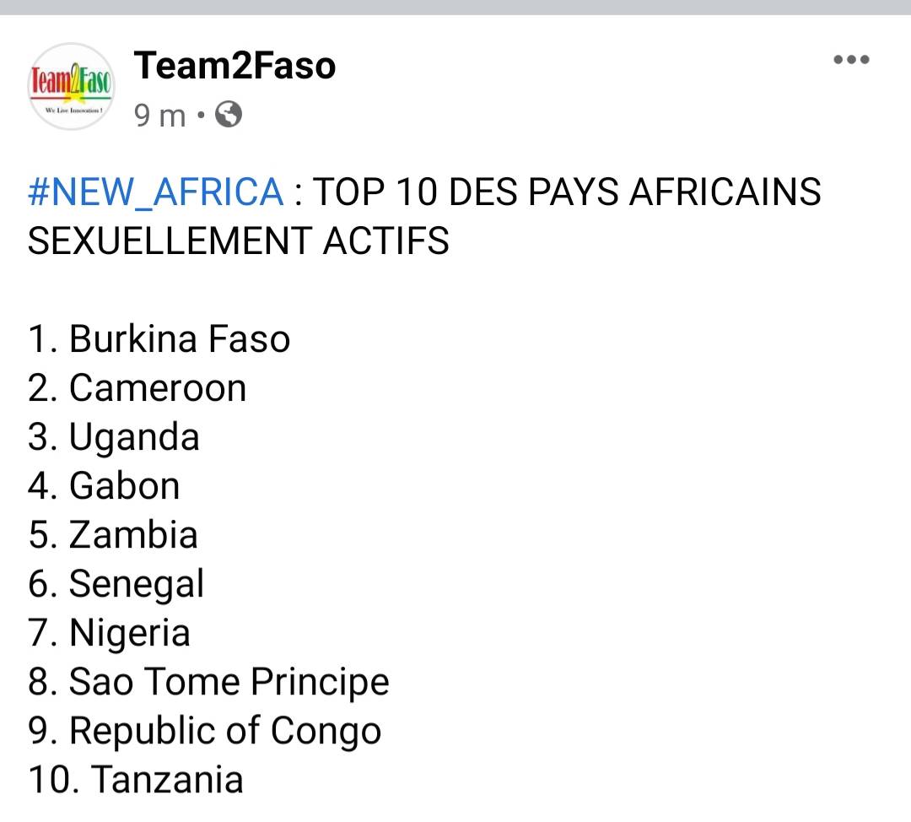Click the Team2Faso profile picture
911x822 pixels.
[72, 86]
